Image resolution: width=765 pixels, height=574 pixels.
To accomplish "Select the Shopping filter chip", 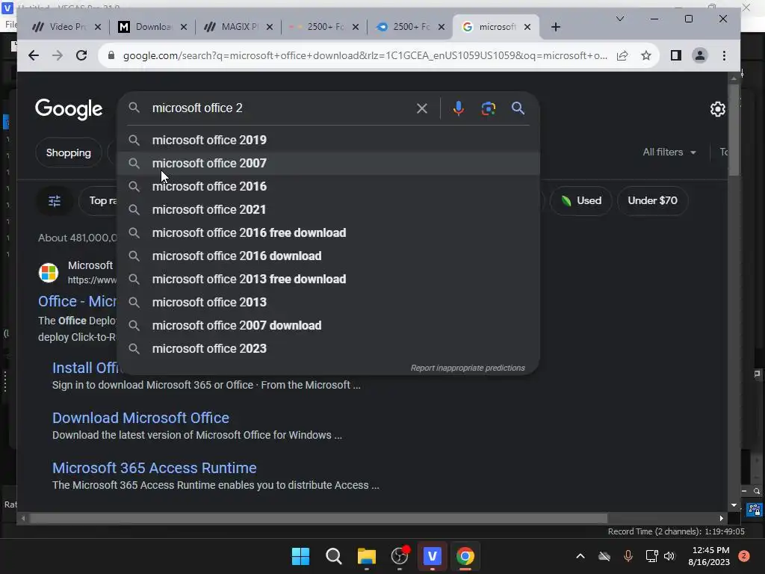I will coord(68,152).
